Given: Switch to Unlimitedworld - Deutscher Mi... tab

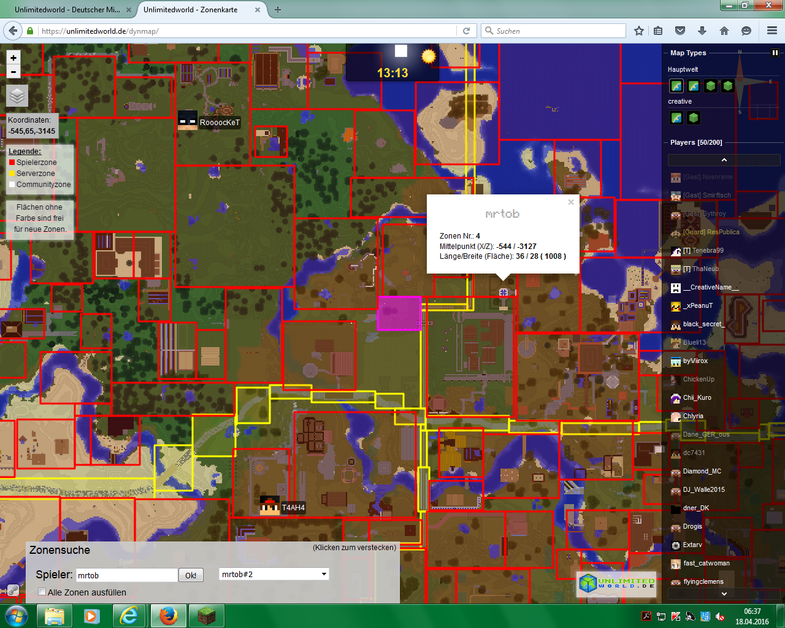Looking at the screenshot, I should 67,10.
